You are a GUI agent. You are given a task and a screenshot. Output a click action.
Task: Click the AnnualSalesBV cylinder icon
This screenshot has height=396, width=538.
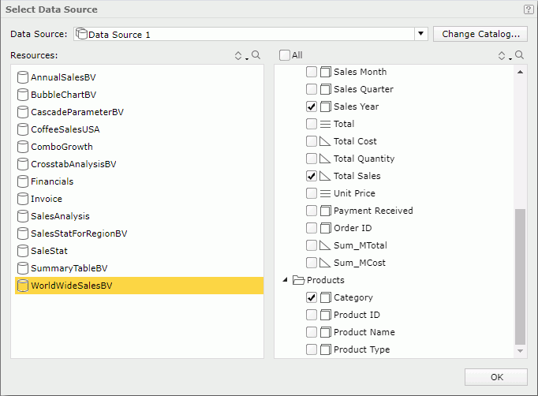pyautogui.click(x=23, y=77)
